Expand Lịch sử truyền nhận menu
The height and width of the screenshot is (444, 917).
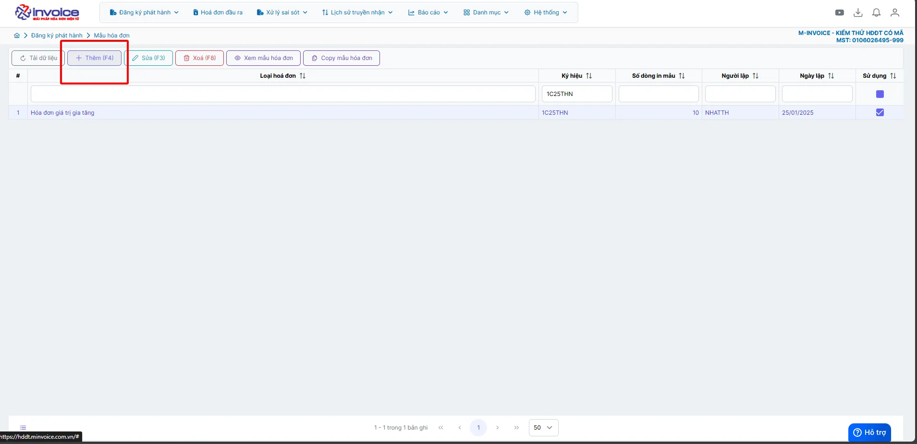pyautogui.click(x=357, y=12)
